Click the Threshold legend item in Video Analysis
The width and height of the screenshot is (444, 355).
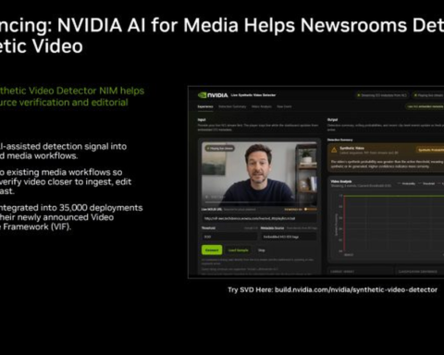[x=426, y=183]
